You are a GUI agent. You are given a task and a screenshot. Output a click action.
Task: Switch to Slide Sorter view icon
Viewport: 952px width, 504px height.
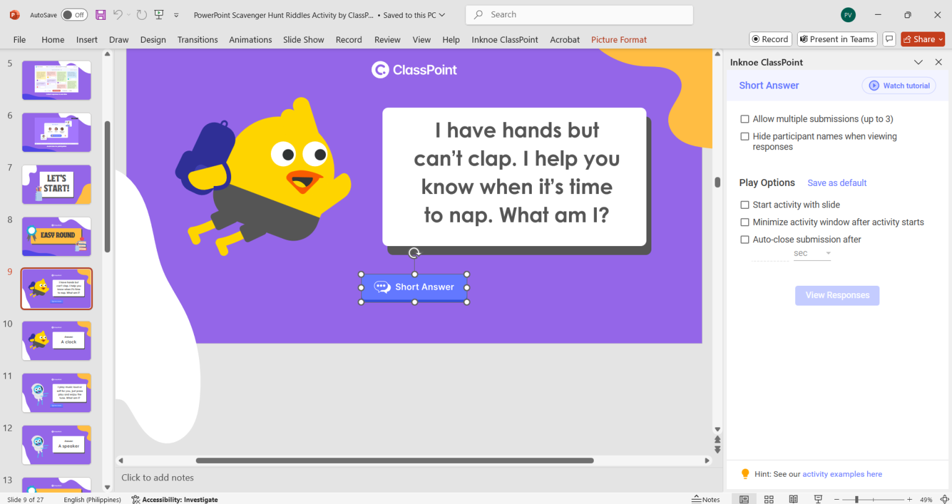tap(769, 498)
